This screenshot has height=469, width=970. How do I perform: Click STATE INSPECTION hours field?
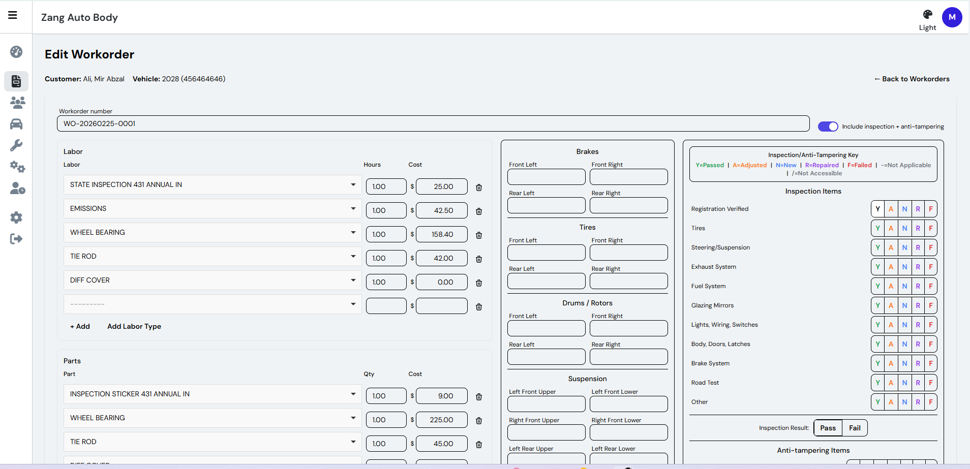pyautogui.click(x=386, y=186)
